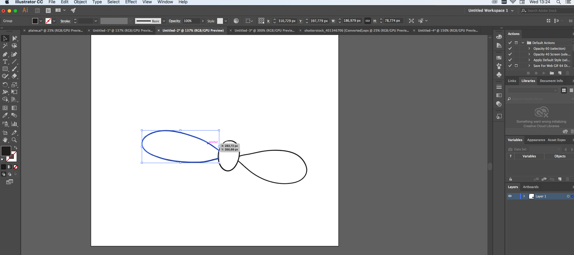Expand the Opacity 60 (selection) action
This screenshot has height=255, width=574.
pyautogui.click(x=529, y=49)
